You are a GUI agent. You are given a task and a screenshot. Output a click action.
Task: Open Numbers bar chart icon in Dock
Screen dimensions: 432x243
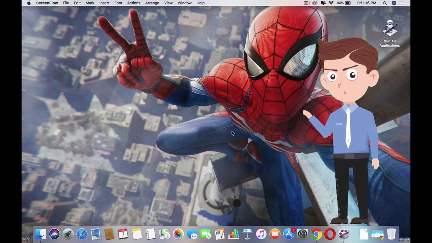(x=234, y=234)
